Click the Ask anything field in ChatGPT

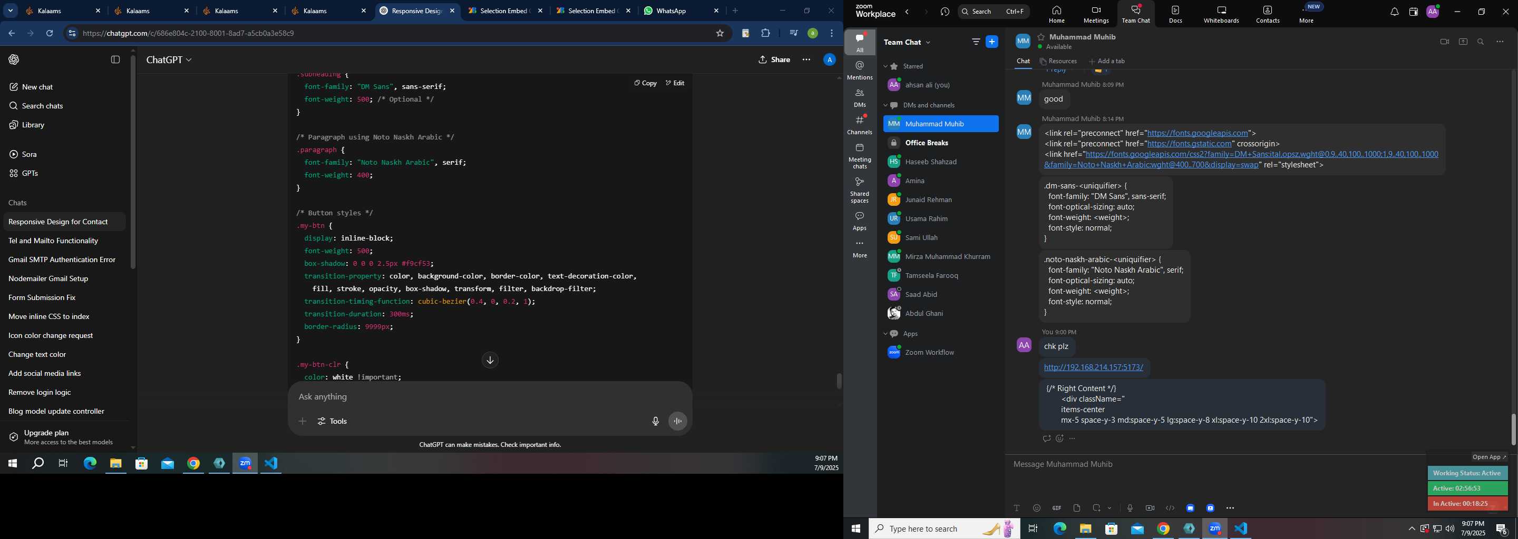coord(489,397)
